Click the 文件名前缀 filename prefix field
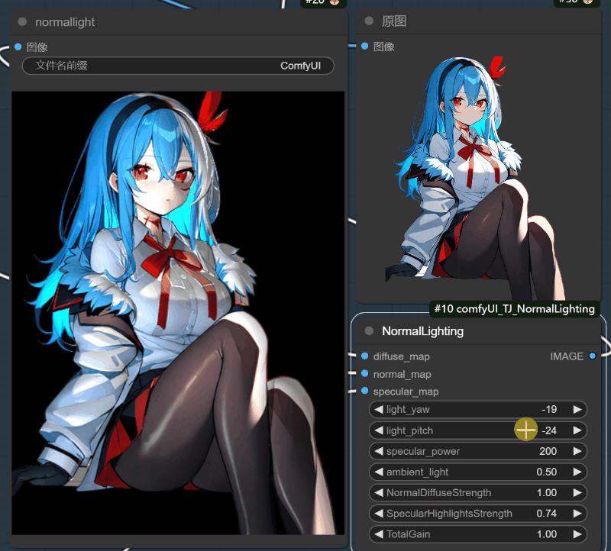Image resolution: width=611 pixels, height=551 pixels. point(178,66)
